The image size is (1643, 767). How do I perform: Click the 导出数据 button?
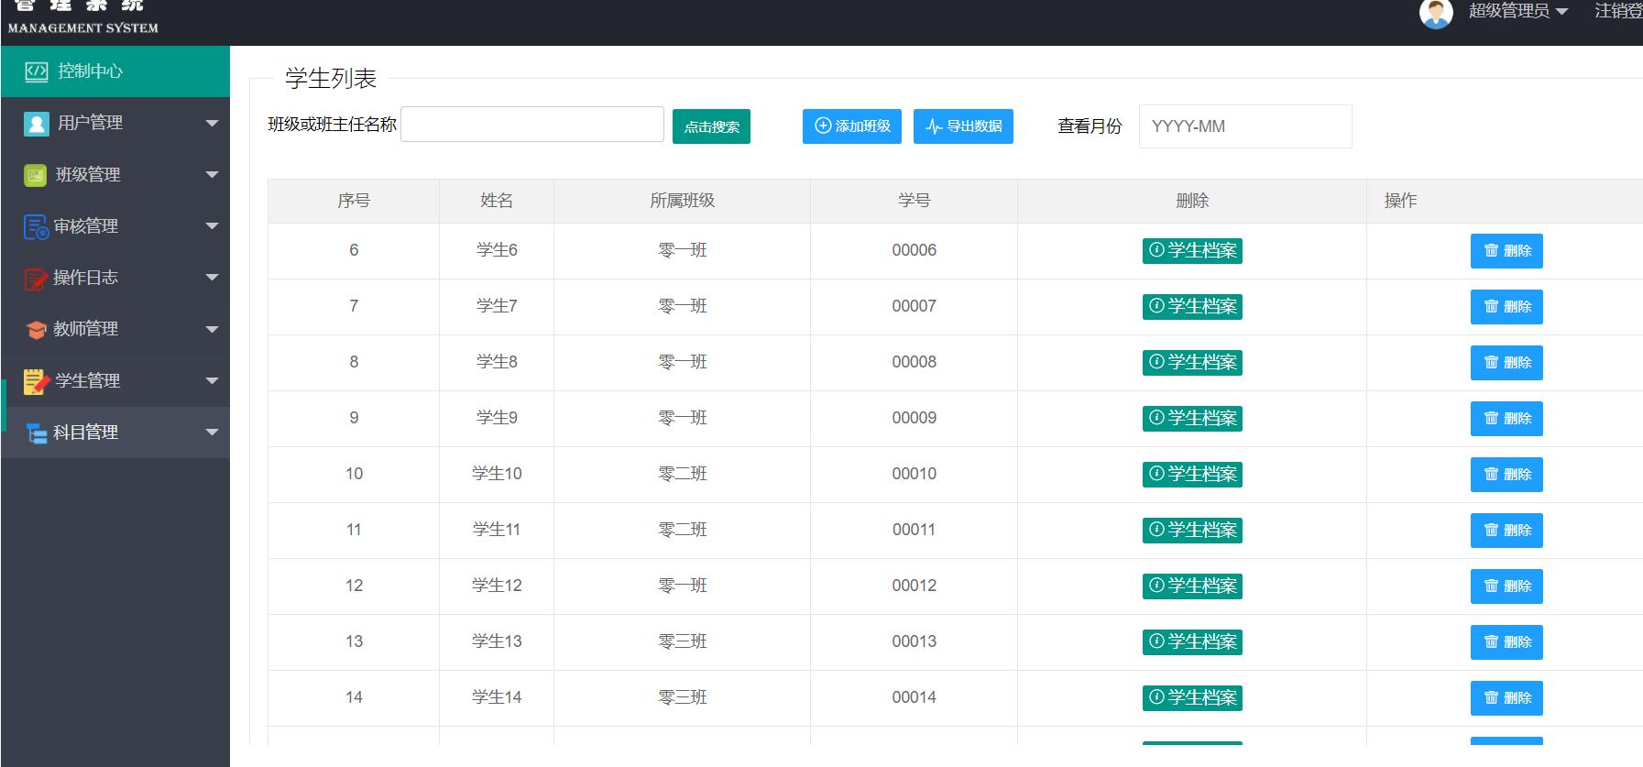point(963,126)
